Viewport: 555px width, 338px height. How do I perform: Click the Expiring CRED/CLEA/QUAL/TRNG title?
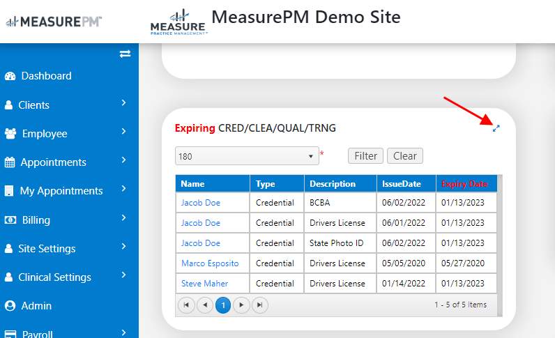255,128
